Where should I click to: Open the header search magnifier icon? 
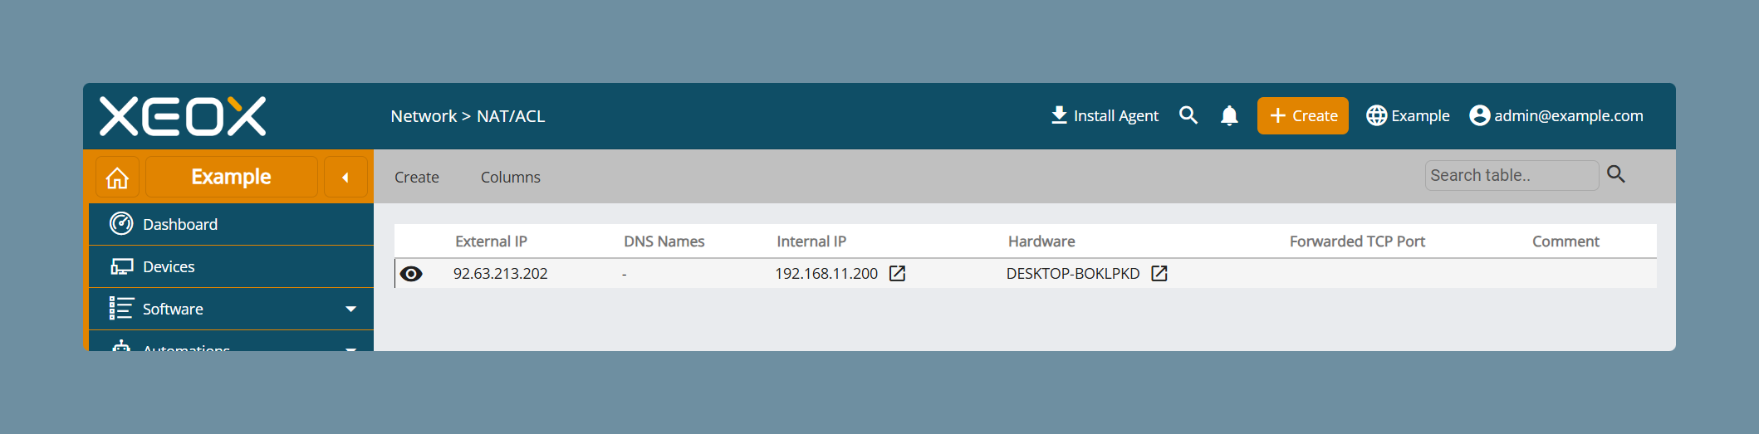point(1188,115)
